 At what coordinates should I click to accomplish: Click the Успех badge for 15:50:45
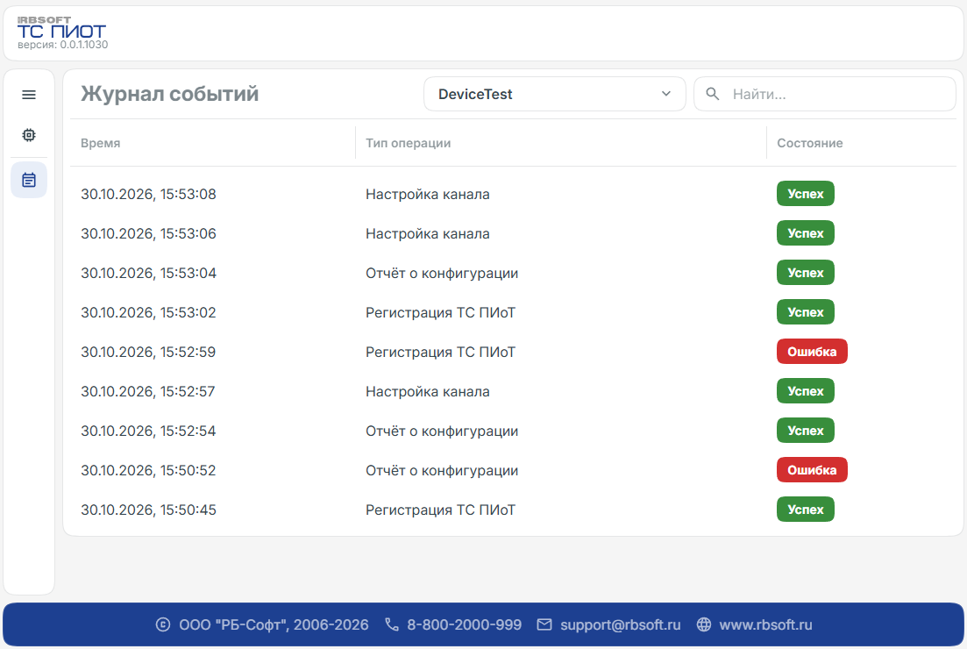806,510
